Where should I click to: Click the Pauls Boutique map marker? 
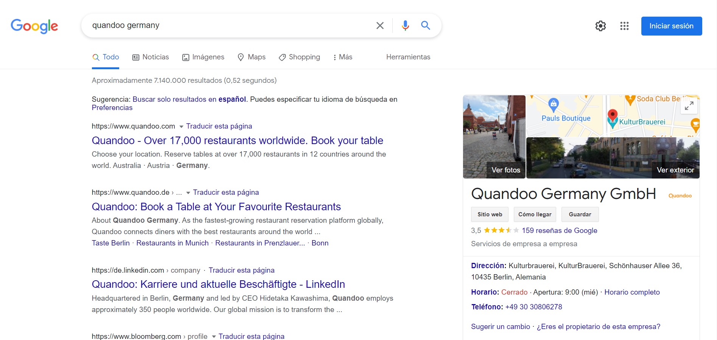[x=554, y=104]
